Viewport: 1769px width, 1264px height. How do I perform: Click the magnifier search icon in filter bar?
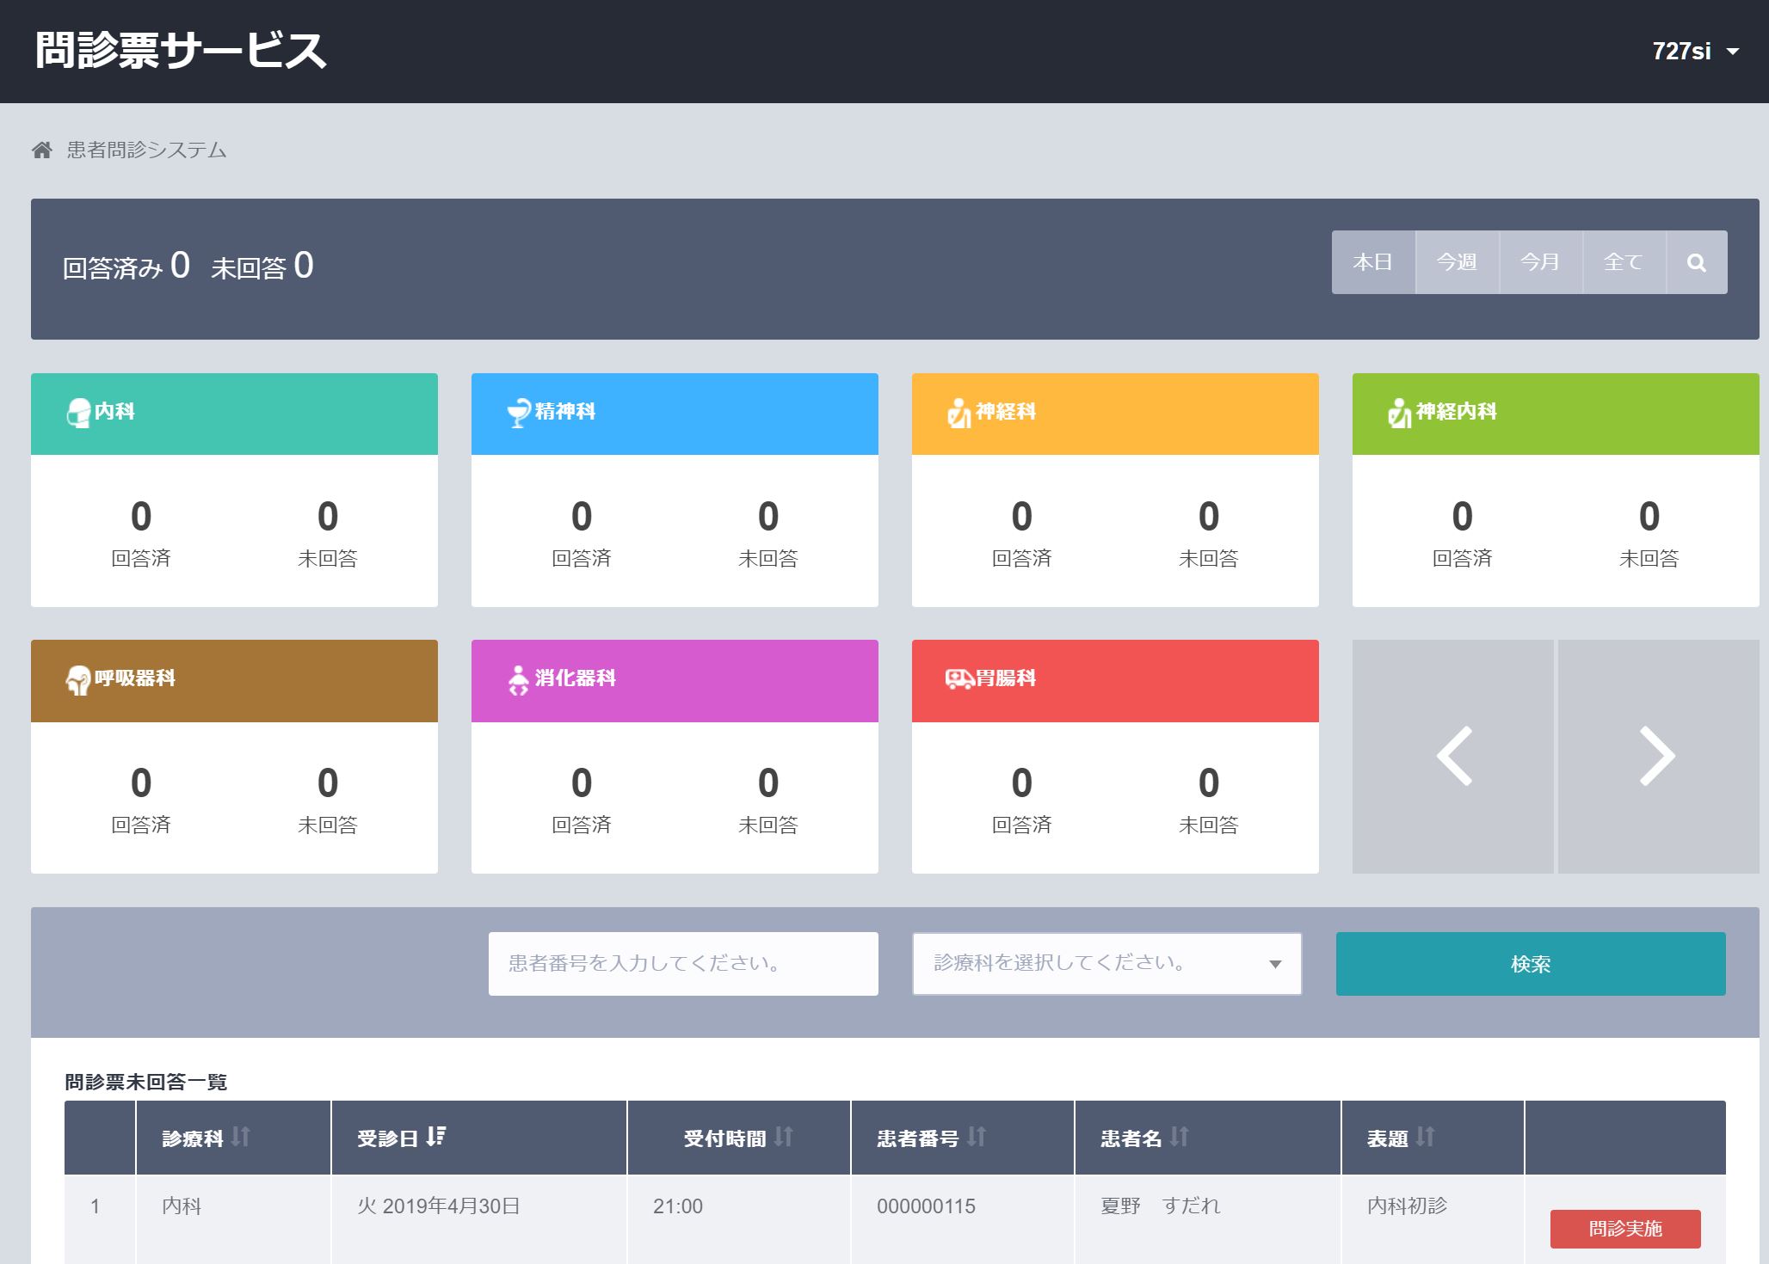click(1696, 262)
